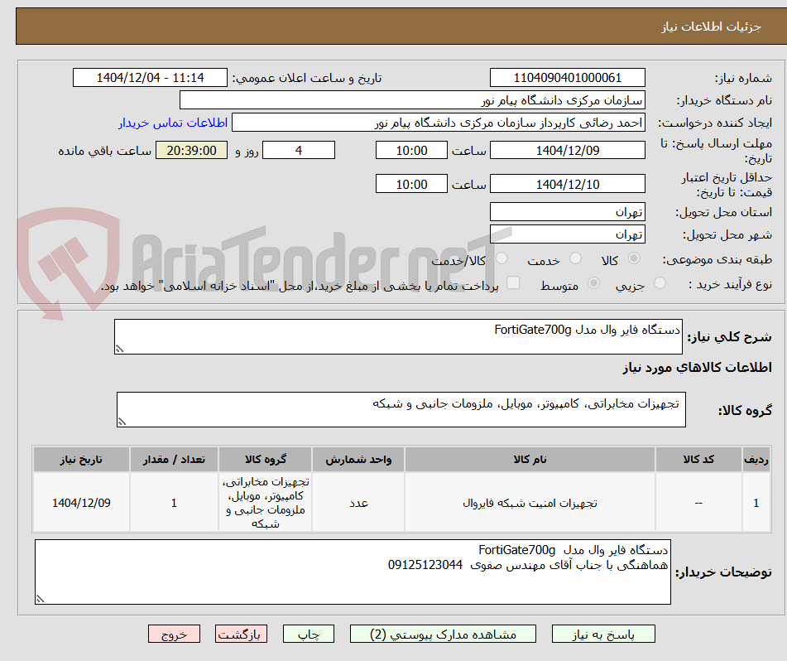The image size is (787, 661).
Task: Click the quantity cell showing 1
Action: pos(174,503)
